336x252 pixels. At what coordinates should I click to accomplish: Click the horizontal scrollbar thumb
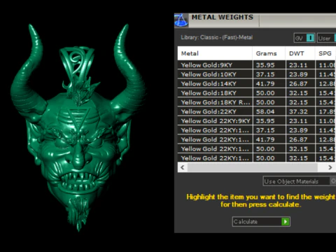tap(253, 167)
